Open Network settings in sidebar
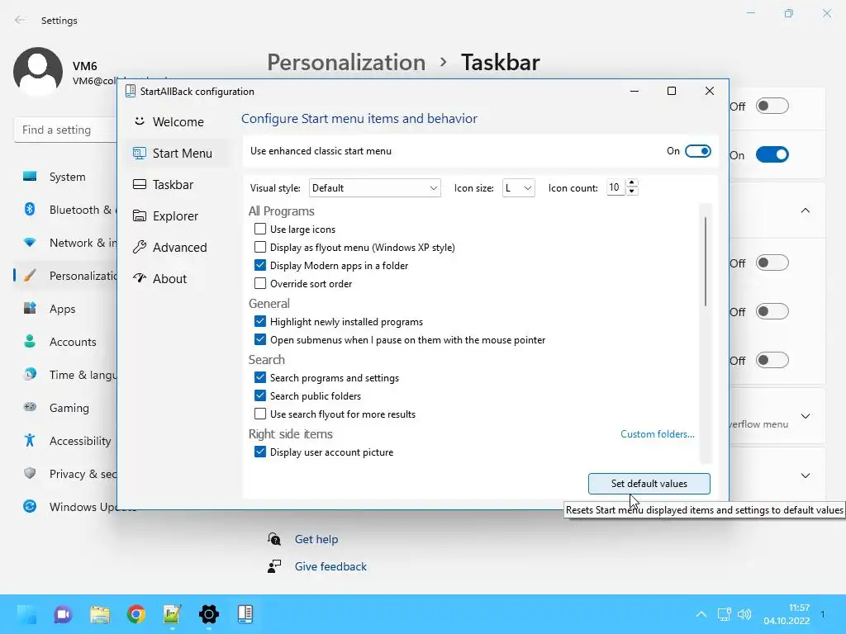The image size is (846, 634). pyautogui.click(x=66, y=243)
